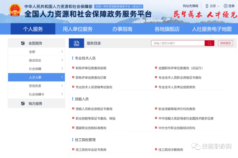The image size is (238, 158).
Task: Select 社会保障卡 in the sidebar
Action: click(37, 94)
